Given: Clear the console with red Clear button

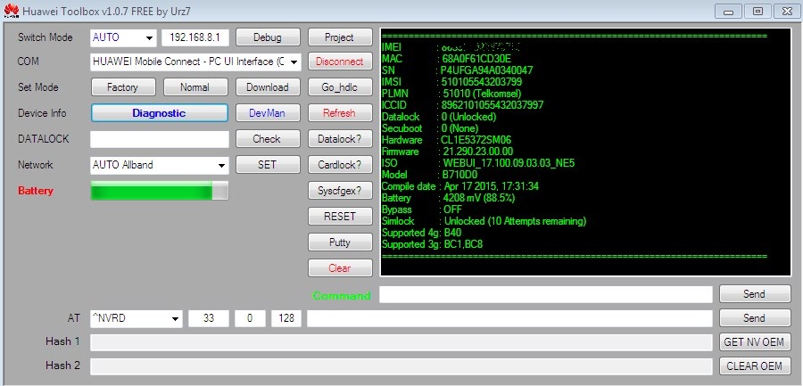Looking at the screenshot, I should [340, 268].
